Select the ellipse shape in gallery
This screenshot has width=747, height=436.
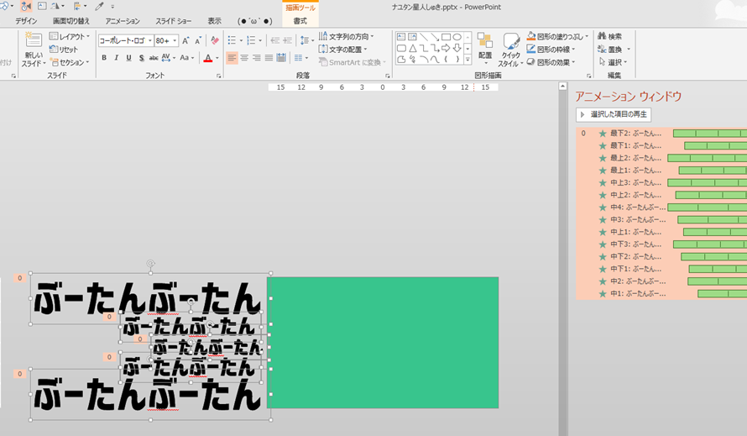click(x=457, y=37)
